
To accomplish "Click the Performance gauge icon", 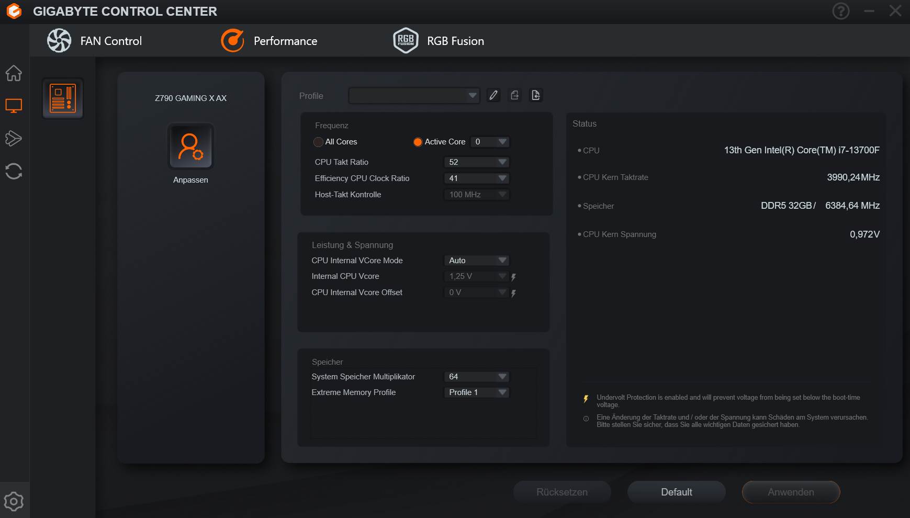I will pos(232,41).
